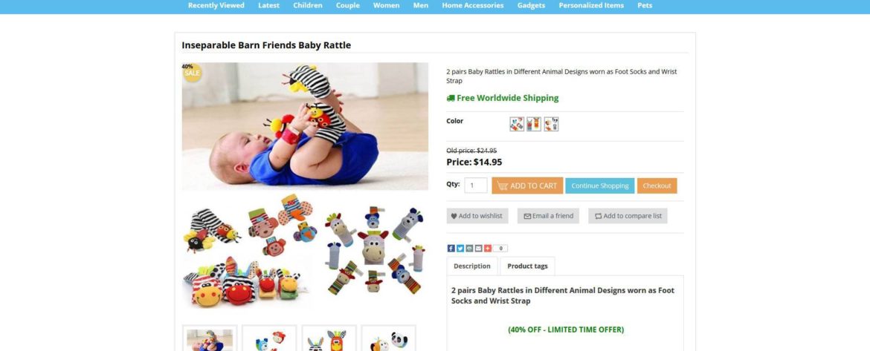Choose the second color variant swatch
This screenshot has height=351, width=870.
coord(534,124)
